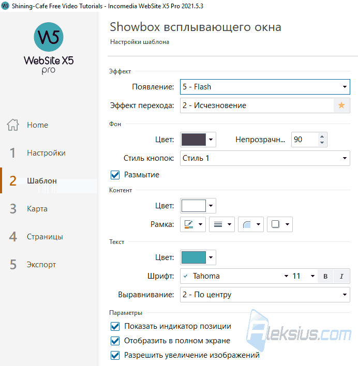Increase opacity with the up spinner arrow
Screen dimensions: 358x366
tap(322, 137)
